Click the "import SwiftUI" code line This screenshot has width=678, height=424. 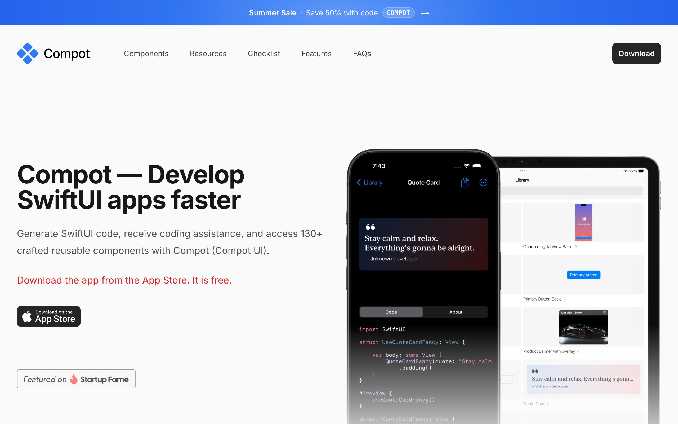(382, 329)
